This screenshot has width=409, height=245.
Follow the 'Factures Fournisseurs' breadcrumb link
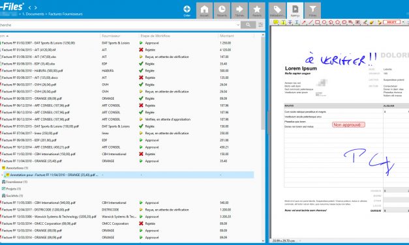(65, 14)
